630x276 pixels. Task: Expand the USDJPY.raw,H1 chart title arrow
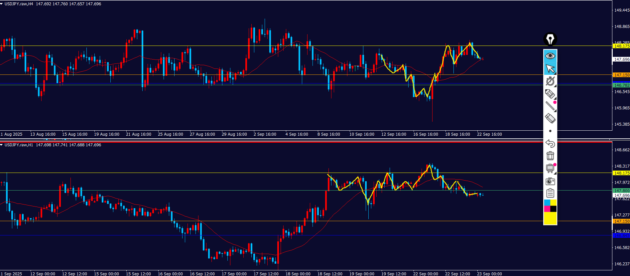[x=2, y=145]
